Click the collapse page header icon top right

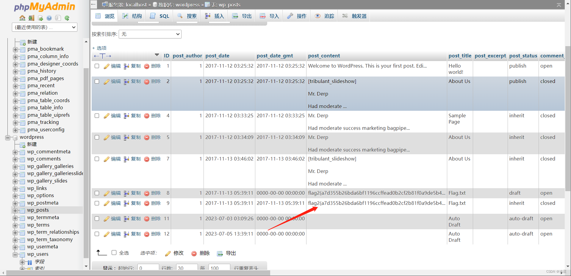pyautogui.click(x=559, y=5)
